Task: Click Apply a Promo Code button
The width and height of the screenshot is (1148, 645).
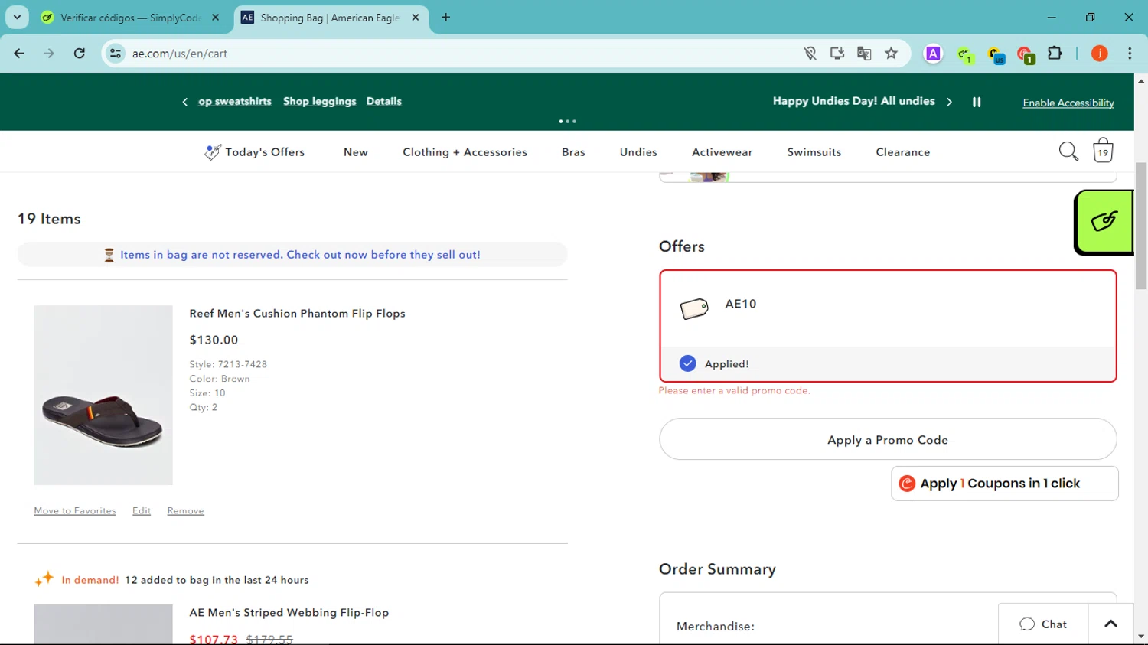Action: tap(887, 440)
